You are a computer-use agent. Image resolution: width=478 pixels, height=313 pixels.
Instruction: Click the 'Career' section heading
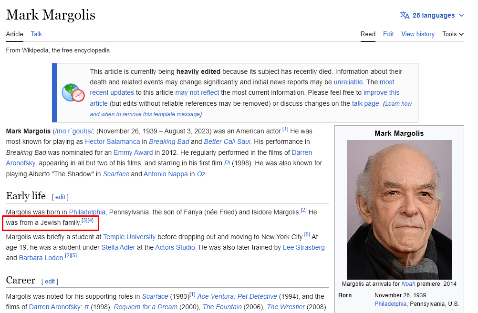pos(21,280)
